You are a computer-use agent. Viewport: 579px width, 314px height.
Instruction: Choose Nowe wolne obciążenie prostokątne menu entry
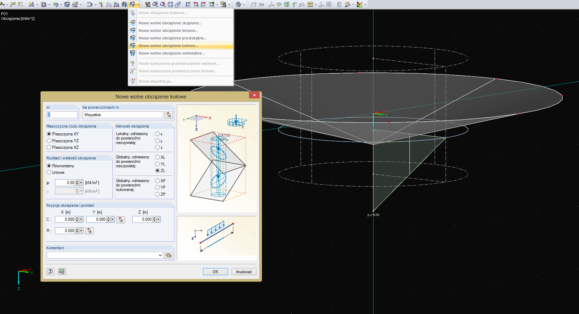[x=172, y=38]
